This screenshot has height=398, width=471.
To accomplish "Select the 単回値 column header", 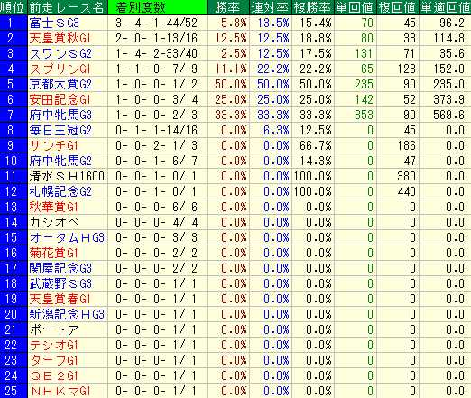I will pos(356,7).
